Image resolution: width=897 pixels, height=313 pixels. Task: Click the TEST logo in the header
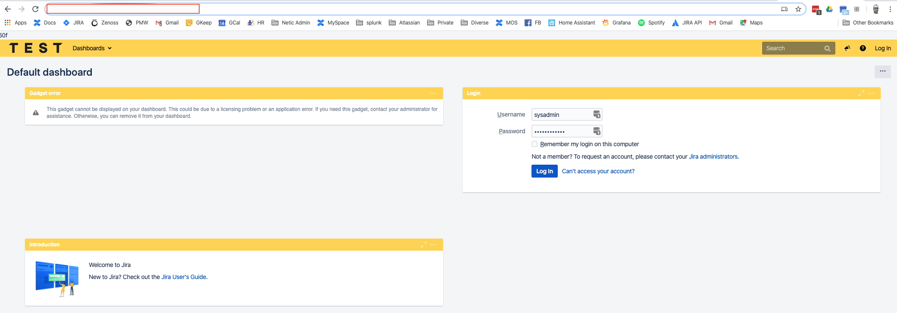click(x=36, y=48)
